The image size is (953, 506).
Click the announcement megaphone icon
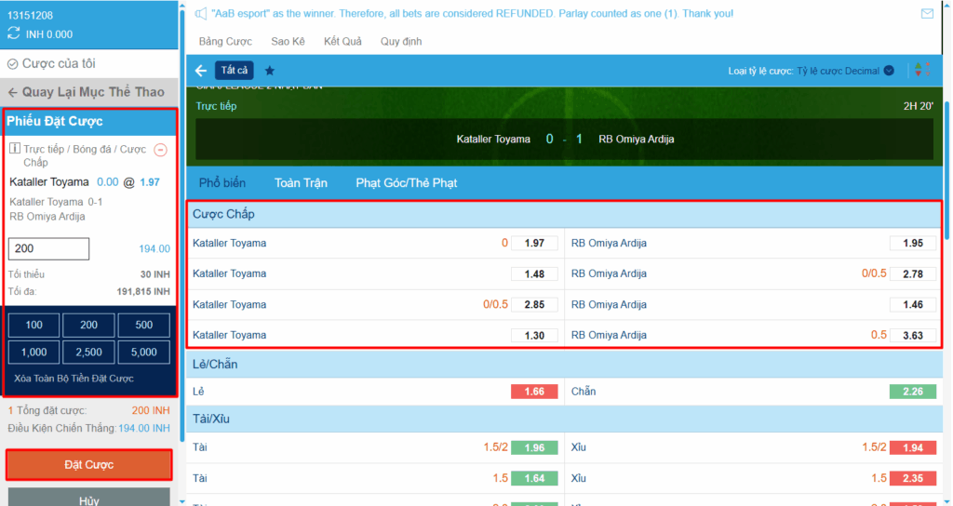[x=201, y=13]
